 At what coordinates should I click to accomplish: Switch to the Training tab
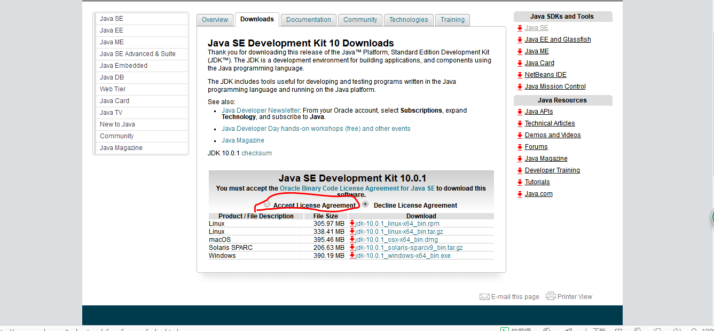point(453,20)
